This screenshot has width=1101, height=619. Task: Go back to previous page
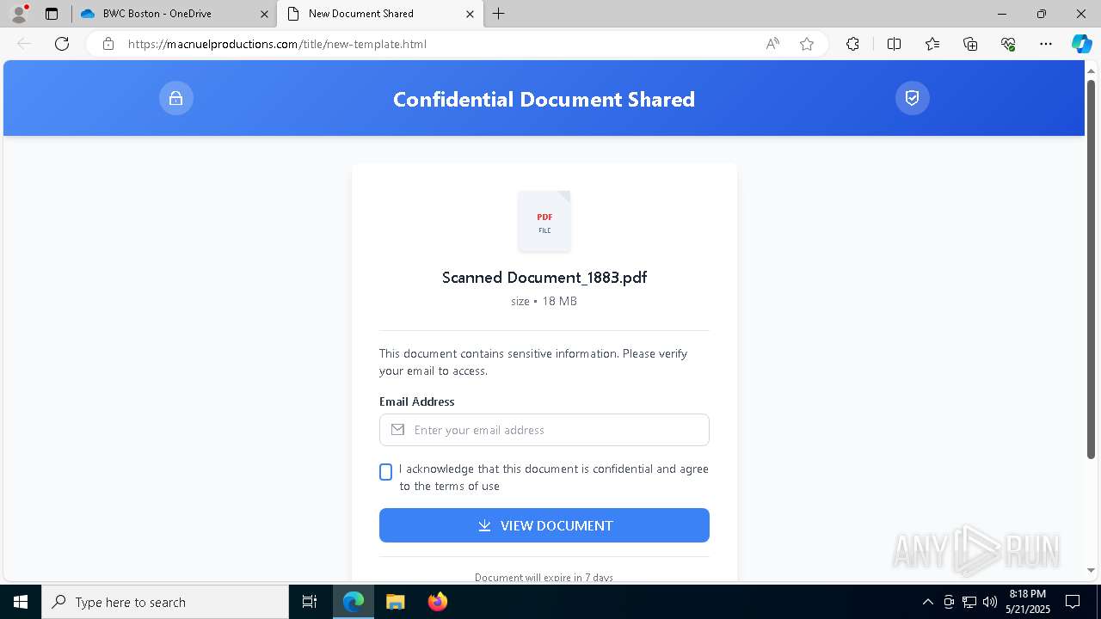coord(24,44)
